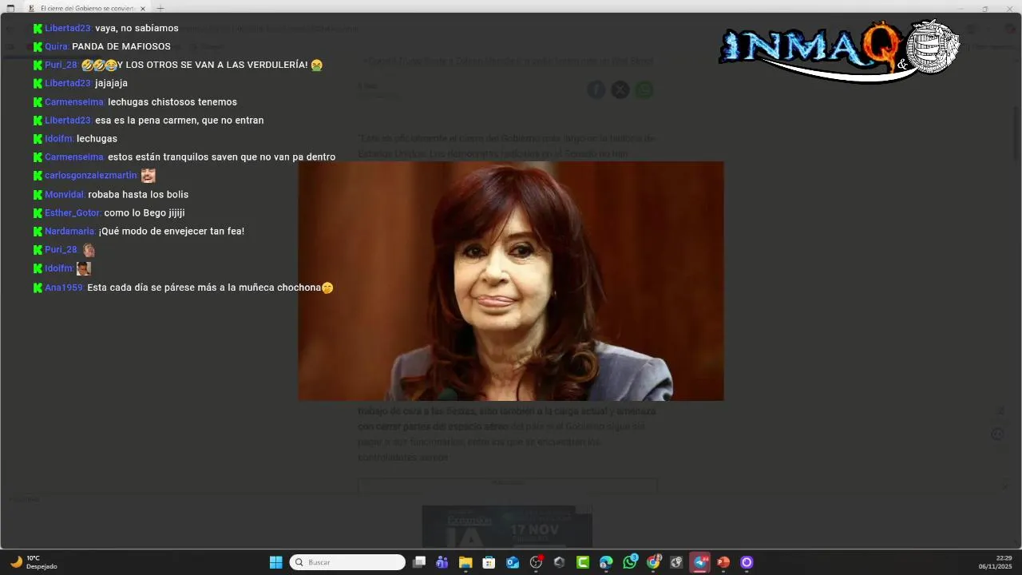Open Microsoft Teams from the taskbar
Image resolution: width=1022 pixels, height=575 pixels.
coord(442,562)
